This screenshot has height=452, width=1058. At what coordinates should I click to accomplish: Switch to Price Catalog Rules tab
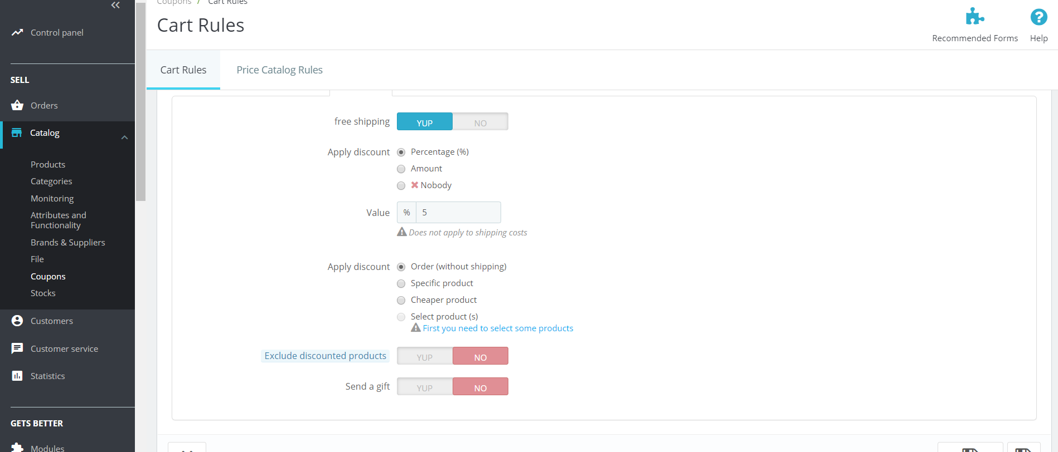(x=279, y=70)
